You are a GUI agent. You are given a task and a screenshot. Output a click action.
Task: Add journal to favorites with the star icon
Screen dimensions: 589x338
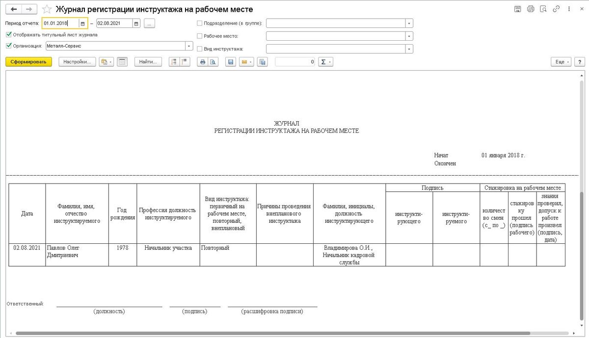pos(47,9)
